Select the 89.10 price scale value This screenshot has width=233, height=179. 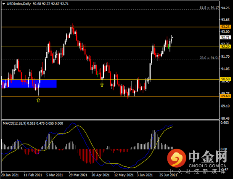pos(225,106)
